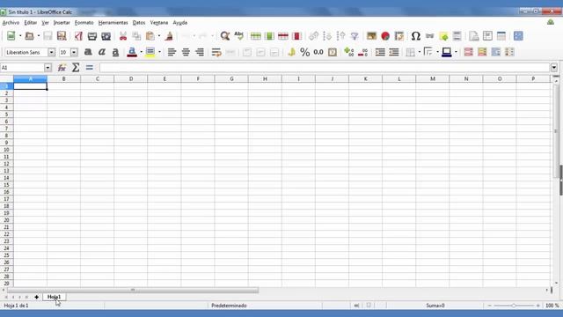The height and width of the screenshot is (317, 563).
Task: Open the Archivo menu
Action: click(11, 23)
